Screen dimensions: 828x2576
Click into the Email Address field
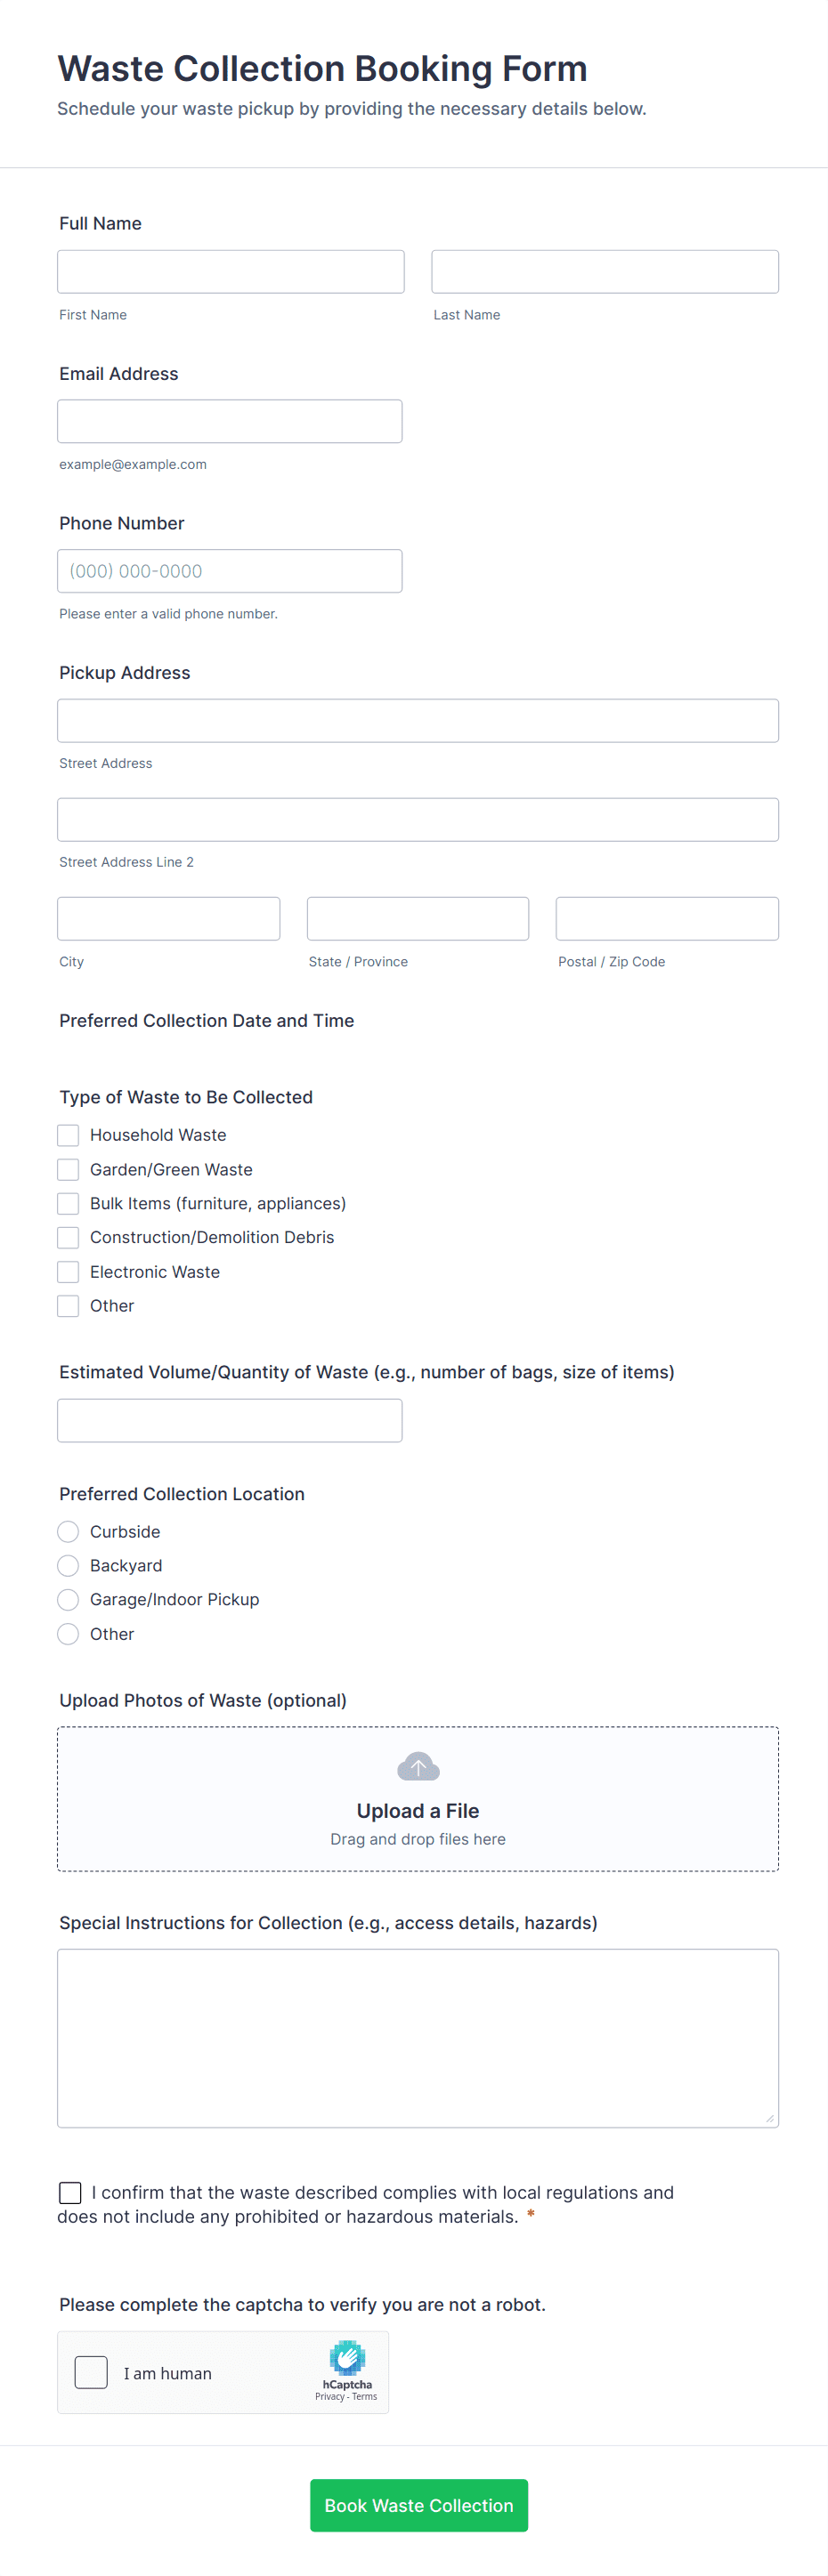click(x=230, y=421)
